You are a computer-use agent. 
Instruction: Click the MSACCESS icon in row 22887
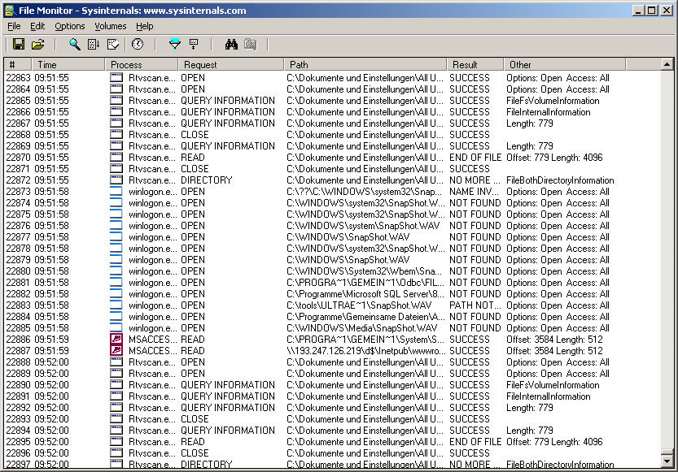coord(116,351)
